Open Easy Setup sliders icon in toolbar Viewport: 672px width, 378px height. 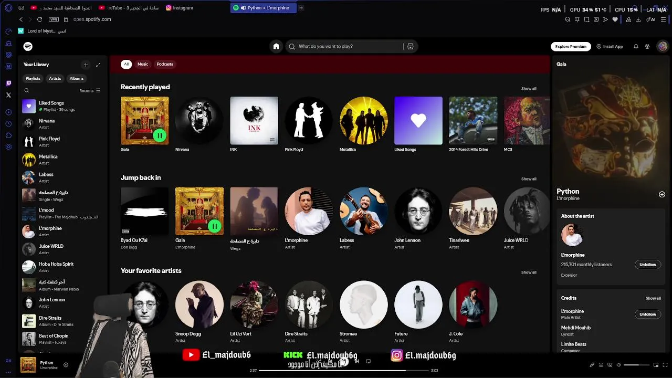pos(664,19)
